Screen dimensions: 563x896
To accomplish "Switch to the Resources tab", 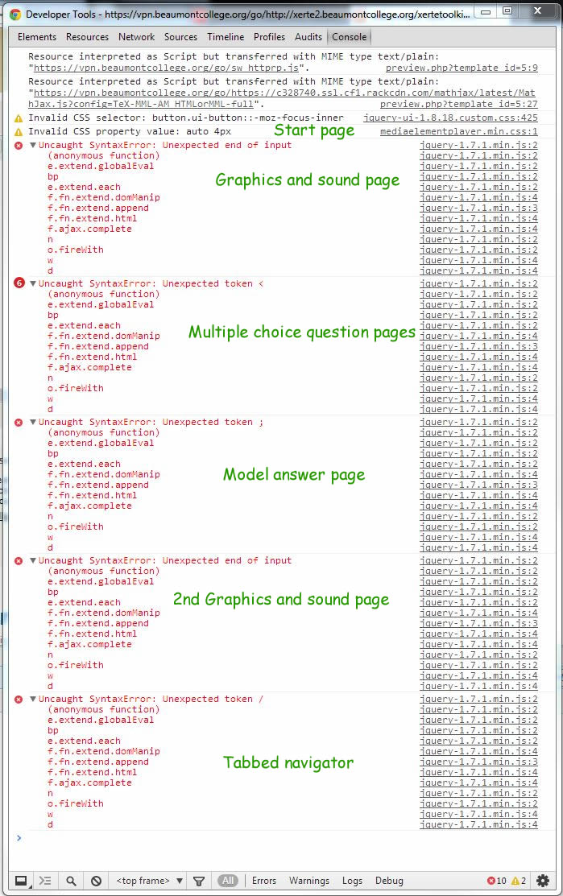I will [88, 36].
